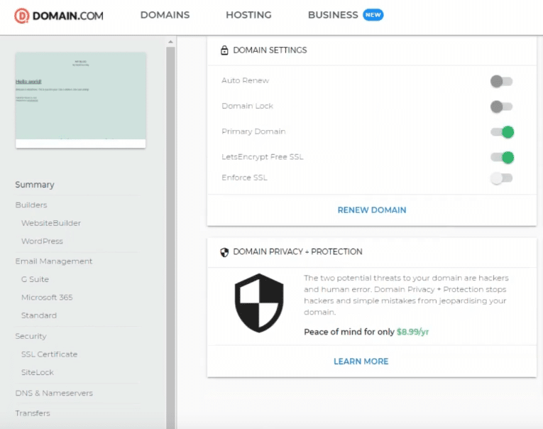Click the Renew Domain button
Screen dimensions: 543x429
(x=371, y=210)
